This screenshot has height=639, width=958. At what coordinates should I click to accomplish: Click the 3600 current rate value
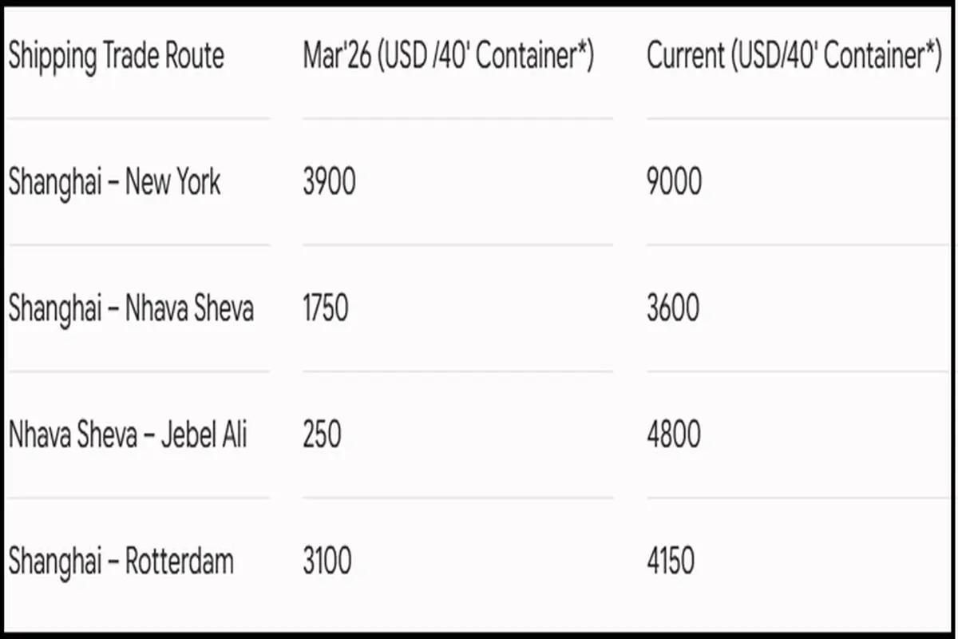[x=673, y=309]
